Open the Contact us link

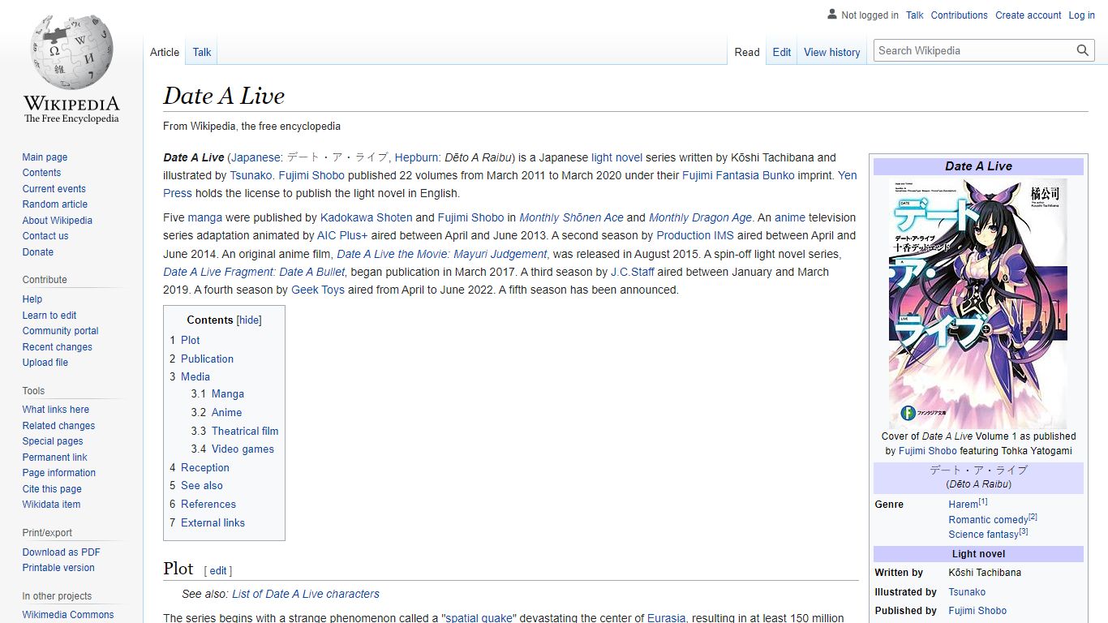45,236
